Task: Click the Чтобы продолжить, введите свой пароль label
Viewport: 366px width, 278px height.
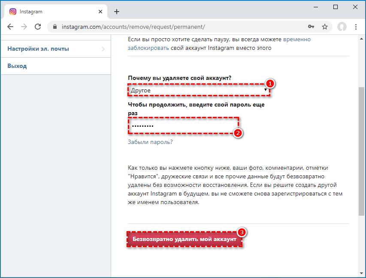Action: 196,109
